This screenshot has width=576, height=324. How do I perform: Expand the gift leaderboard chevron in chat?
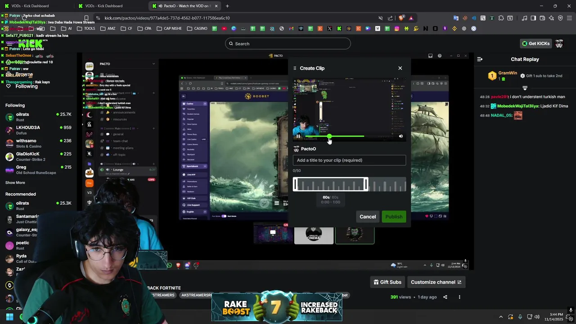pyautogui.click(x=525, y=88)
